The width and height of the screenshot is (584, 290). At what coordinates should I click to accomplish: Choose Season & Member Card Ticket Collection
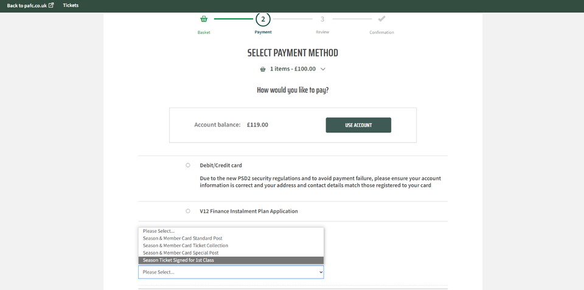(x=186, y=246)
